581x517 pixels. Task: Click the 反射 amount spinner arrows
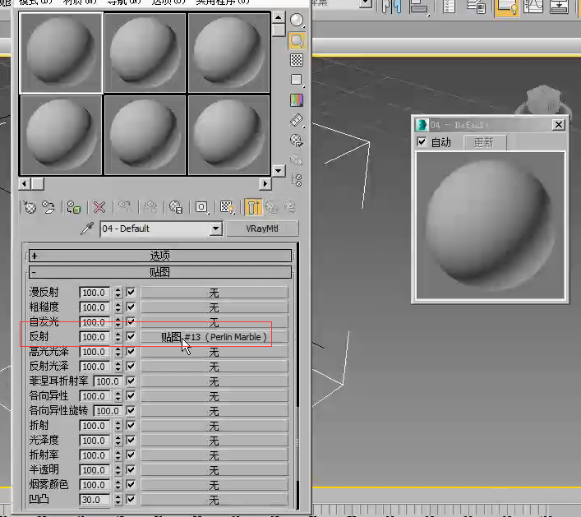coord(118,337)
